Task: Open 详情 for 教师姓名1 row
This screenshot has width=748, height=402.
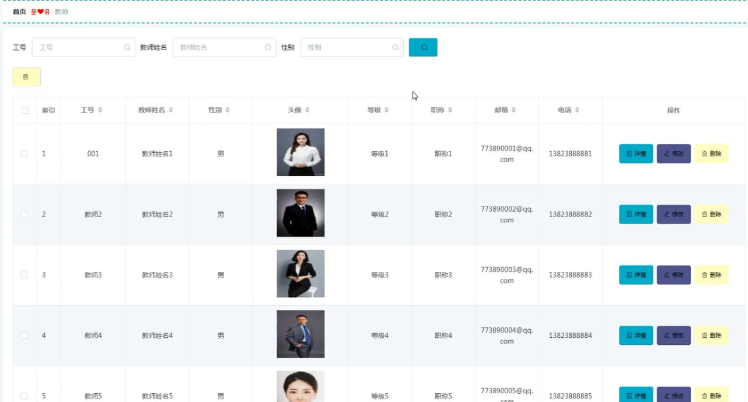Action: coord(636,153)
